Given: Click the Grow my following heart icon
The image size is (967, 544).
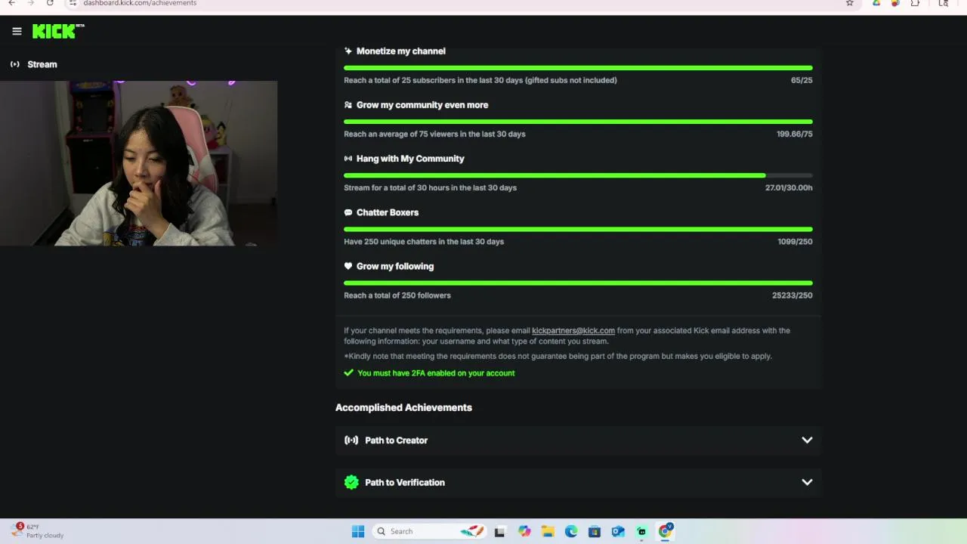Looking at the screenshot, I should click(348, 266).
